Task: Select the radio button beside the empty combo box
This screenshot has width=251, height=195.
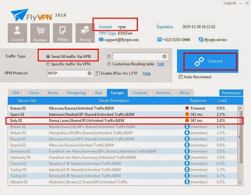Action: click(x=109, y=56)
